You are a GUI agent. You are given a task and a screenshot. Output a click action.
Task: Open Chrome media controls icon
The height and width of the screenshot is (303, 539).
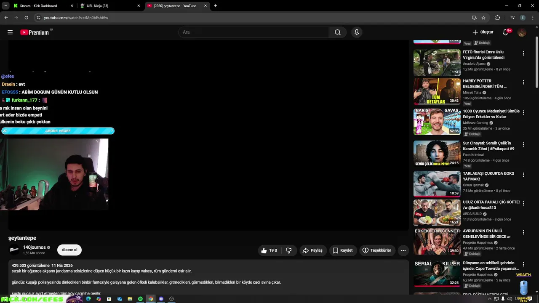tap(512, 18)
